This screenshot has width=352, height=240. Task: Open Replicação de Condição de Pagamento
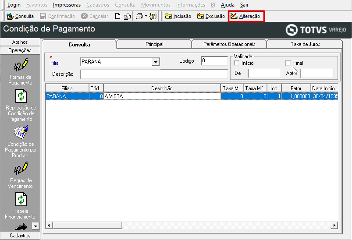(21, 106)
